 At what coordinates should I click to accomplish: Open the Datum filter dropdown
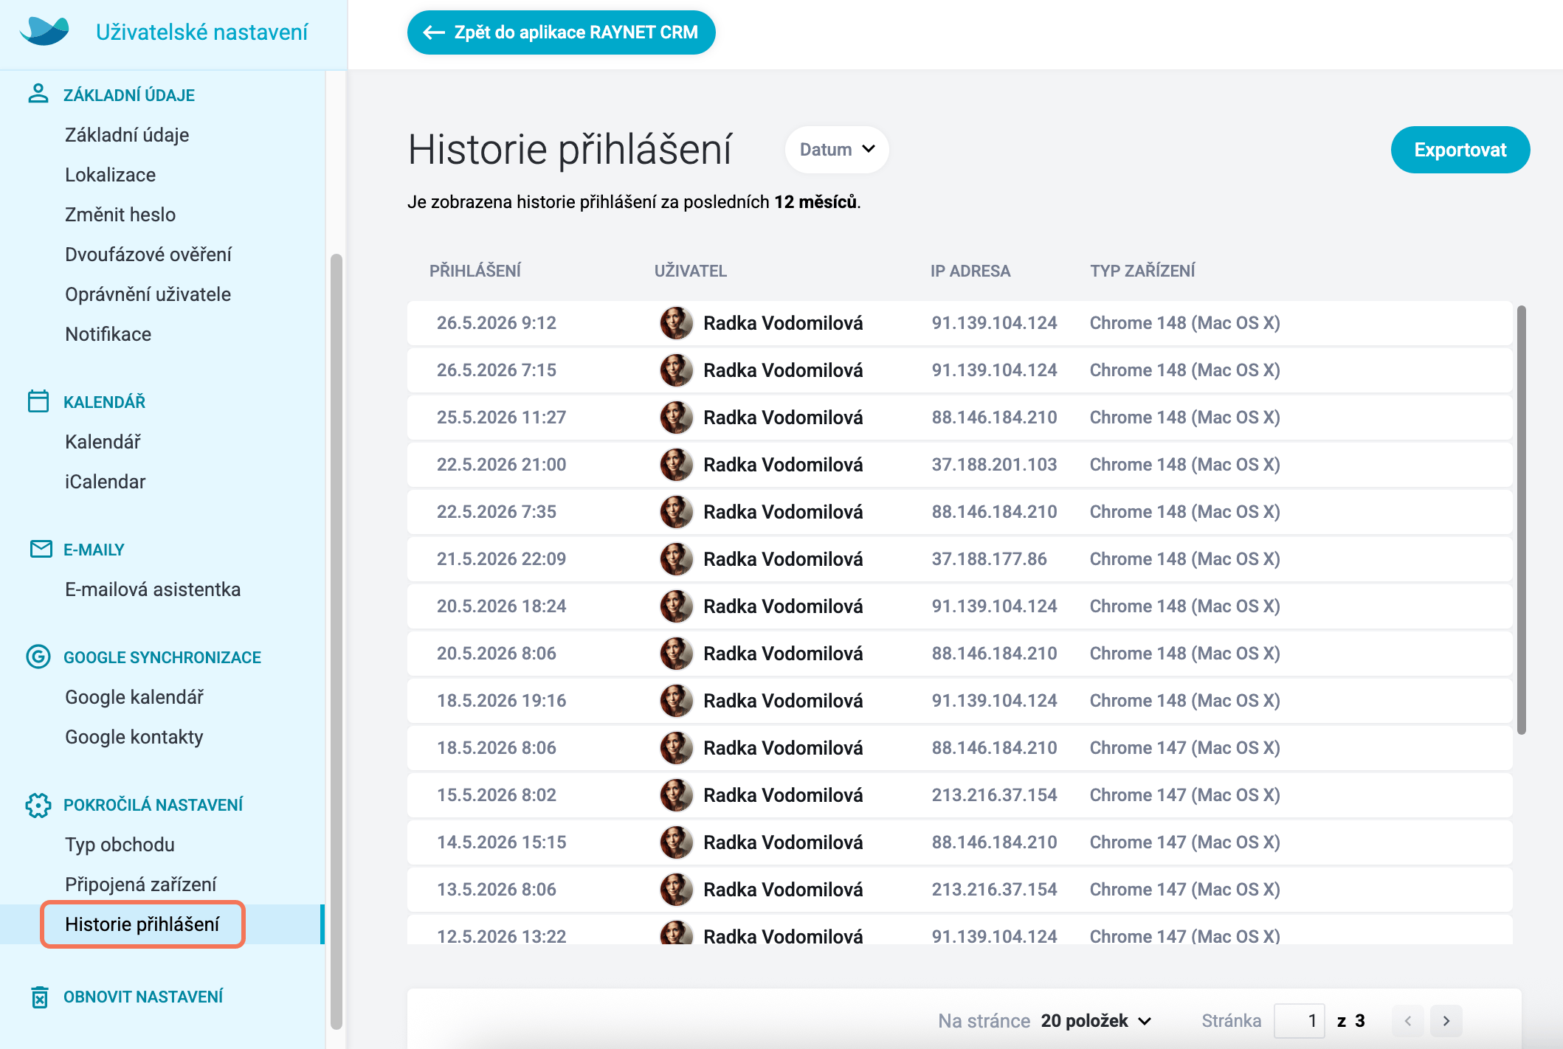tap(837, 150)
